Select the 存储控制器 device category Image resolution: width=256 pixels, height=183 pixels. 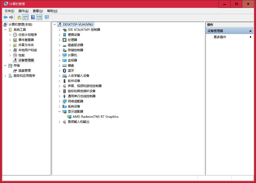tap(76, 50)
